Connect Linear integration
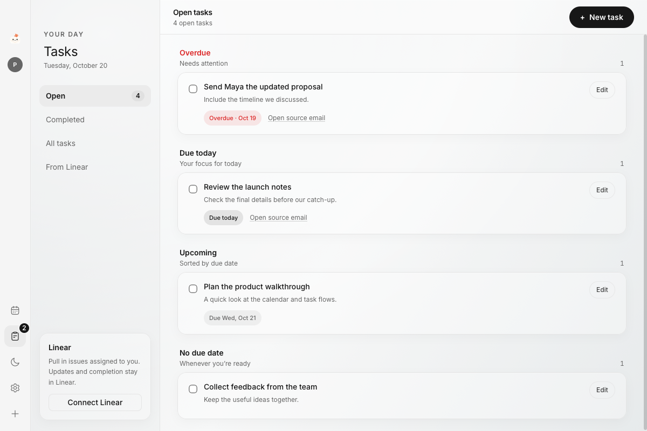Viewport: 647px width, 431px height. coord(95,402)
